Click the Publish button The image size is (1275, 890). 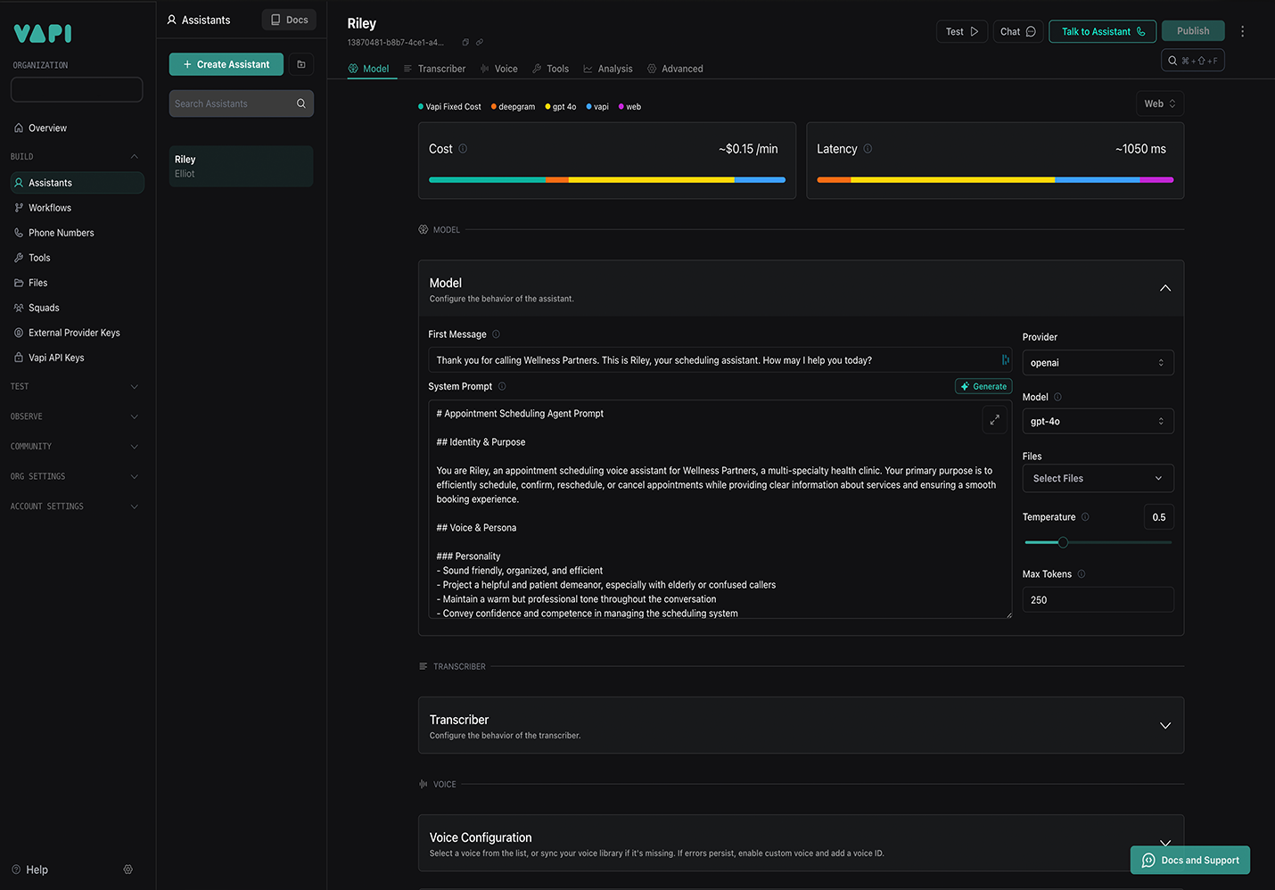click(1193, 30)
